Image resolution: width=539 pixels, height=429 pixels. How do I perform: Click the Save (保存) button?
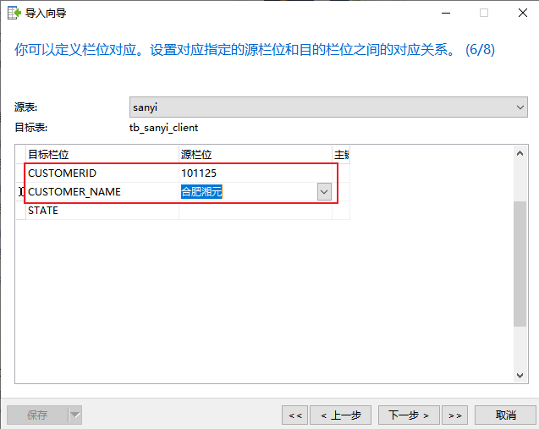pos(37,415)
